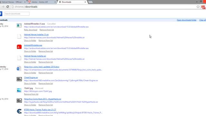The image size is (206, 116).
Task: Close the Downloads tab
Action: tap(85, 2)
